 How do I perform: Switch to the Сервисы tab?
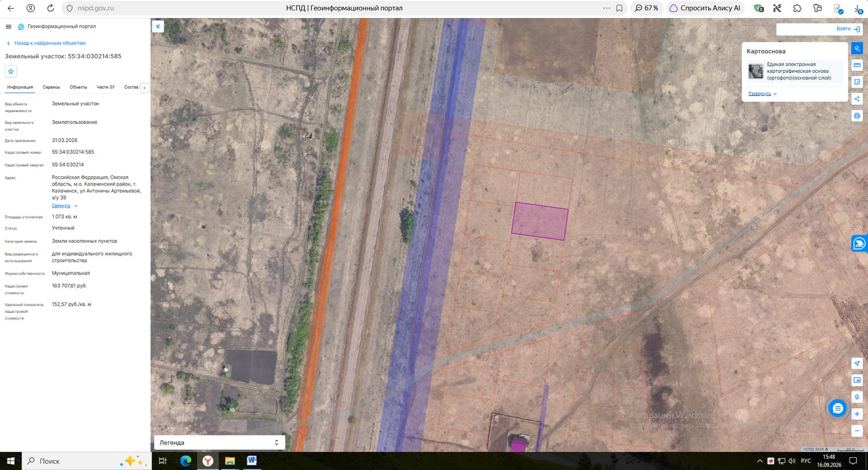pos(52,87)
